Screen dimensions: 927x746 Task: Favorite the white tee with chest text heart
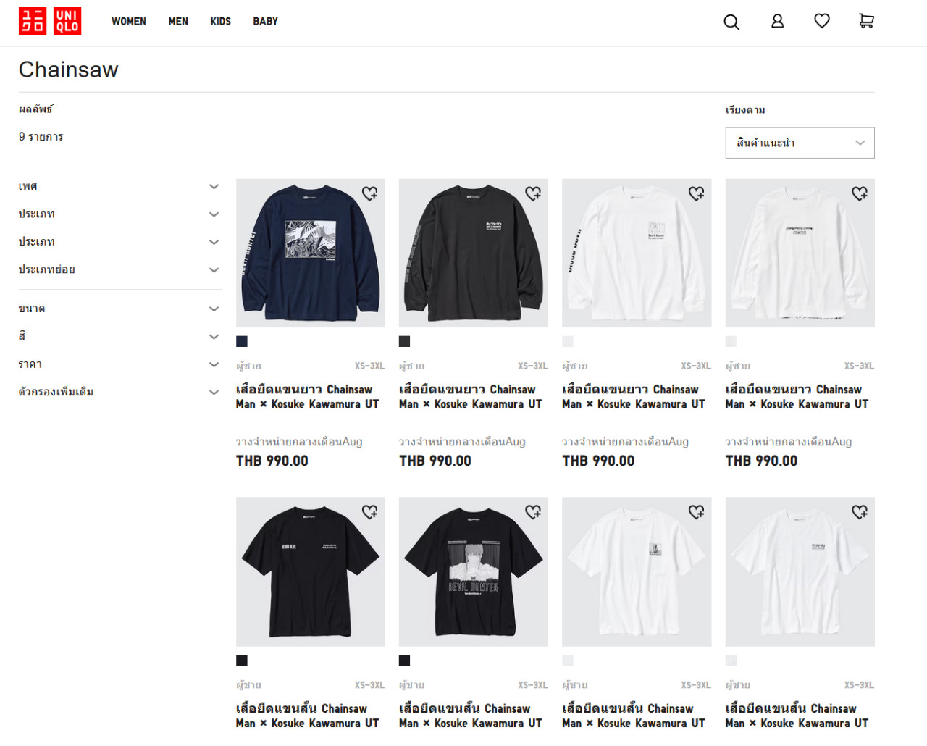(859, 512)
